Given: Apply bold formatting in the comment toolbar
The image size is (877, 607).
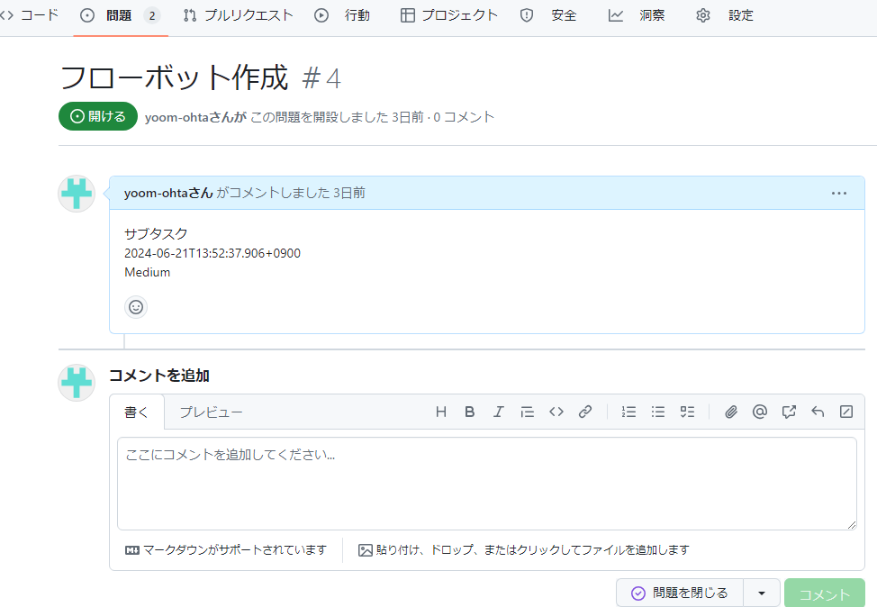Looking at the screenshot, I should (469, 412).
